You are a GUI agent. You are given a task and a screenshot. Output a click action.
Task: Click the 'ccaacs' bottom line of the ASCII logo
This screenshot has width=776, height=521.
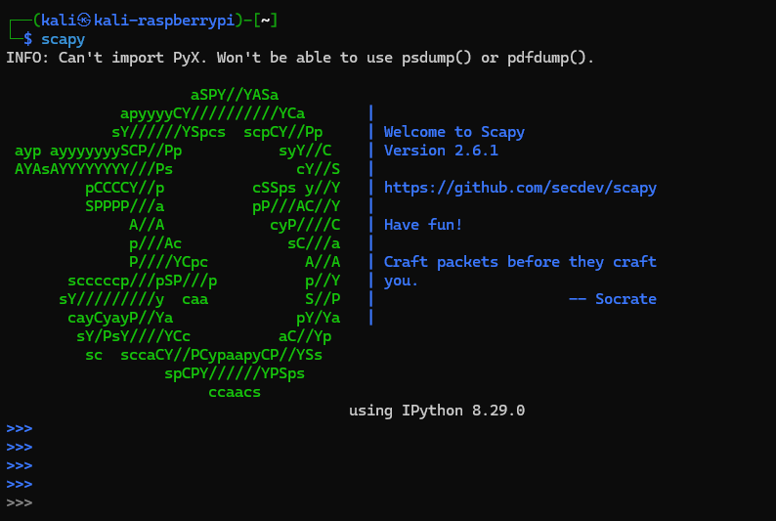(x=235, y=392)
